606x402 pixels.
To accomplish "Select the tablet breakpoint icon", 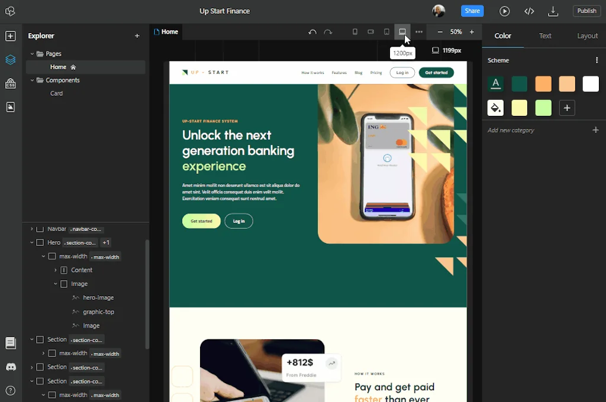I will click(x=386, y=32).
